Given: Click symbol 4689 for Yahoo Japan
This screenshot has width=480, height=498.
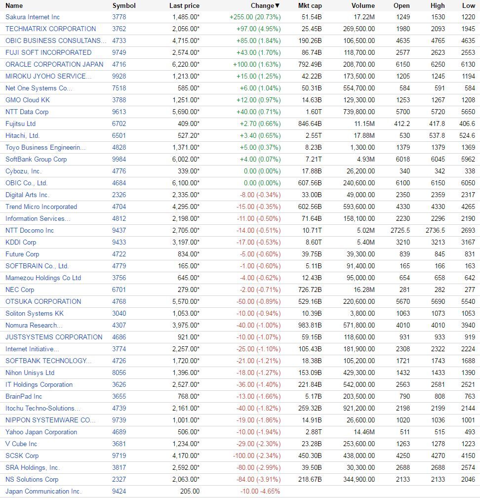Looking at the screenshot, I should [119, 432].
